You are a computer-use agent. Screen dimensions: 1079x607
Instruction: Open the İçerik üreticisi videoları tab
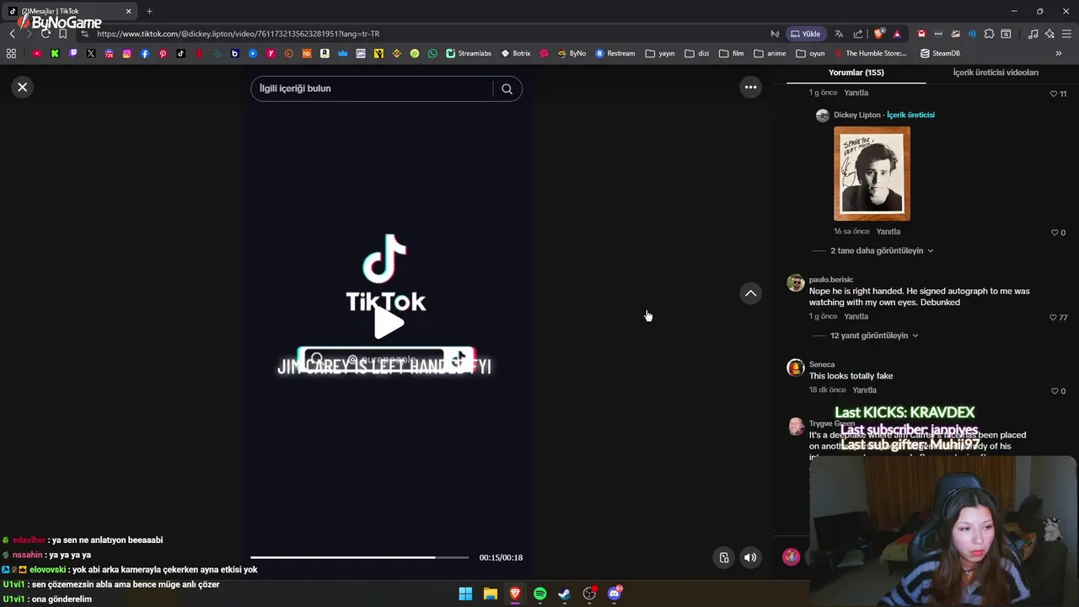(996, 73)
